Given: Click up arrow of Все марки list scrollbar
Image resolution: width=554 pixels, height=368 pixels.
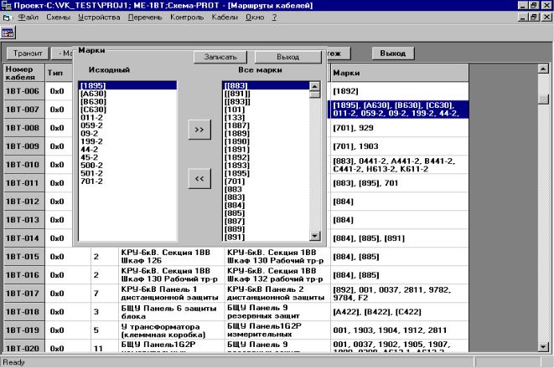Looking at the screenshot, I should [315, 85].
